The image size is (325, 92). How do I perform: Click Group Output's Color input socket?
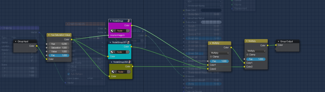pos(276,45)
